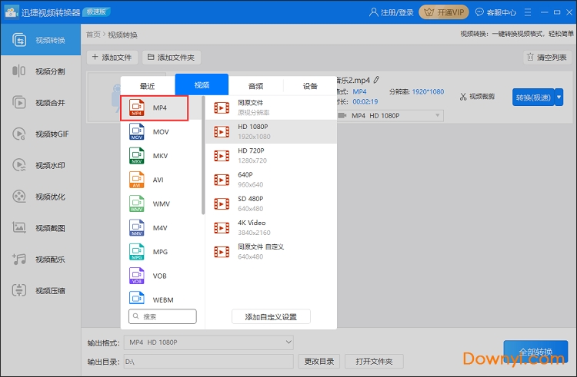Switch to the 设备 tab
577x377 pixels.
(x=310, y=86)
